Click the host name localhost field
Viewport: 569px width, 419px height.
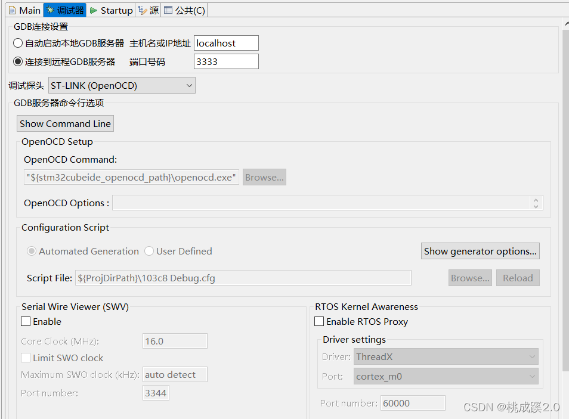226,43
